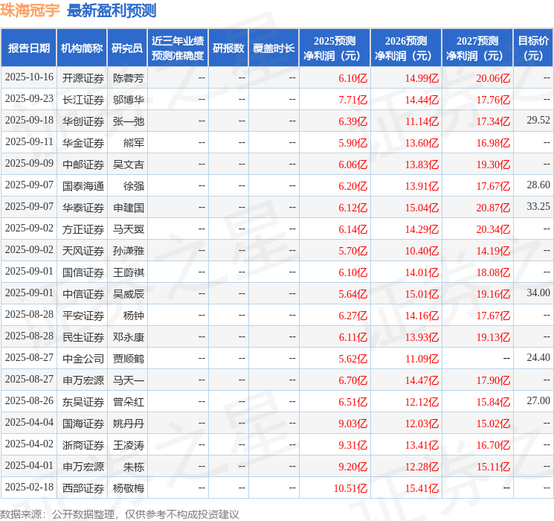Select the institution 华金证券

point(83,143)
